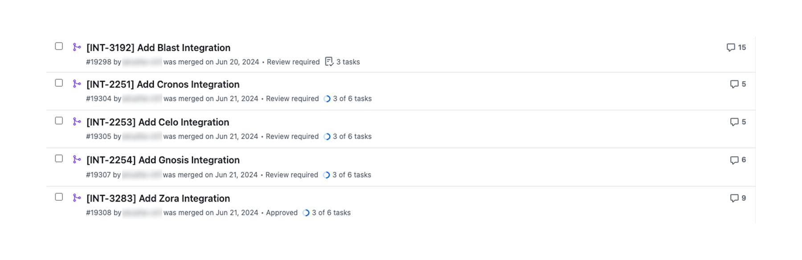This screenshot has height=260, width=802.
Task: Open [INT-3283] Add Zora Integration
Action: [x=158, y=198]
